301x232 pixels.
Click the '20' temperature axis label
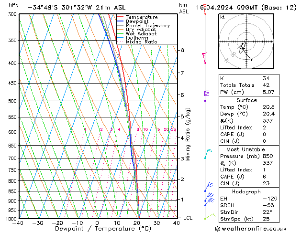pyautogui.click(x=137, y=223)
